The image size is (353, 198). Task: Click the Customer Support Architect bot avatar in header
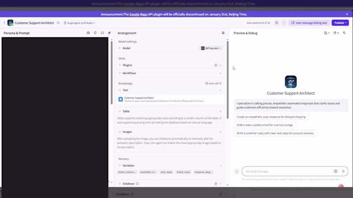pos(10,23)
